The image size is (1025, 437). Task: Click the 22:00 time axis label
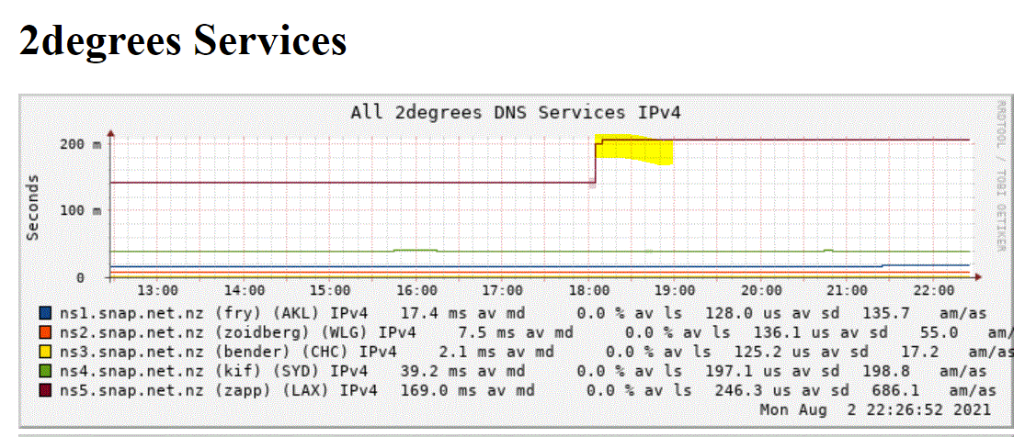(934, 290)
